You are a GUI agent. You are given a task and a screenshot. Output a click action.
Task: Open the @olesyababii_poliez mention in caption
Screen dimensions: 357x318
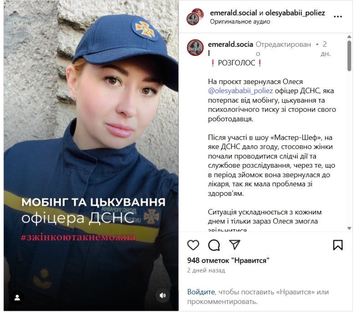[x=240, y=91]
